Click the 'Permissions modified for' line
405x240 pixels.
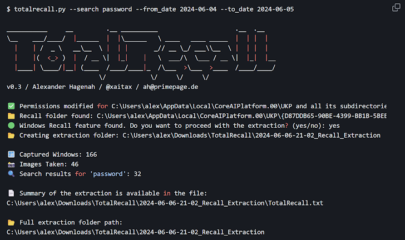(x=203, y=106)
